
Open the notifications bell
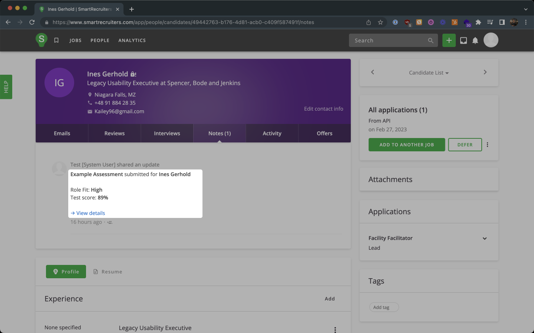point(475,40)
